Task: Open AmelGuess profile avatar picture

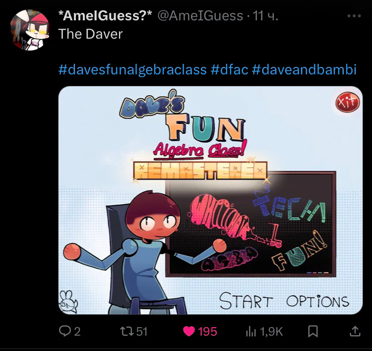Action: tap(29, 30)
